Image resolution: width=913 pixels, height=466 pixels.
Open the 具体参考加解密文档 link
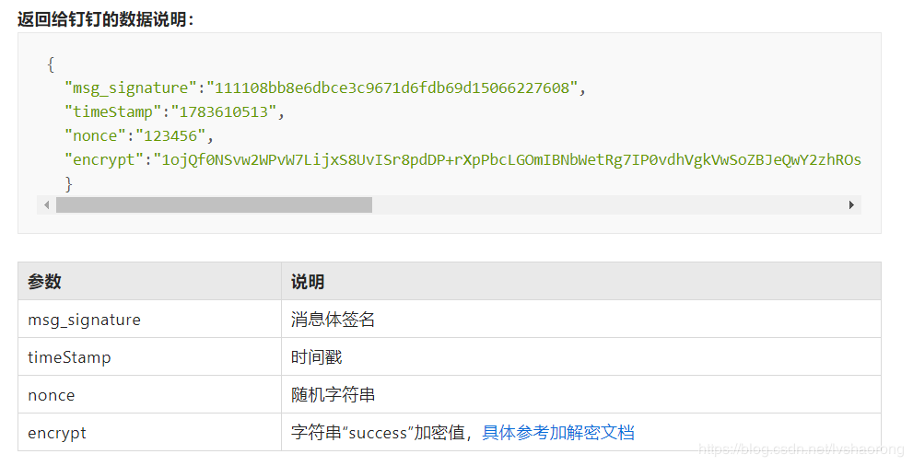coord(557,433)
